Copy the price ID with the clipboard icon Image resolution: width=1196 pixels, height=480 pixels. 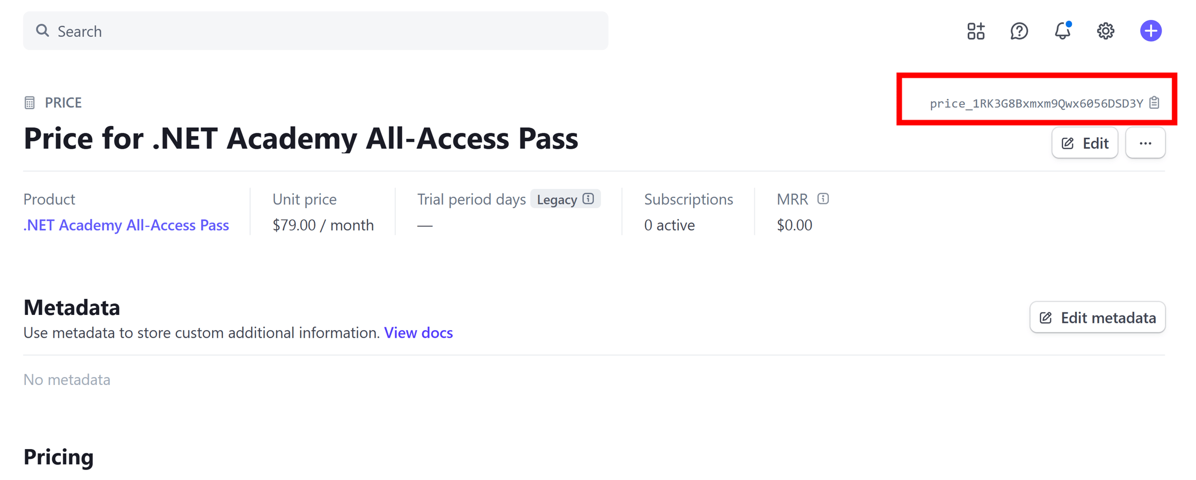(x=1154, y=103)
